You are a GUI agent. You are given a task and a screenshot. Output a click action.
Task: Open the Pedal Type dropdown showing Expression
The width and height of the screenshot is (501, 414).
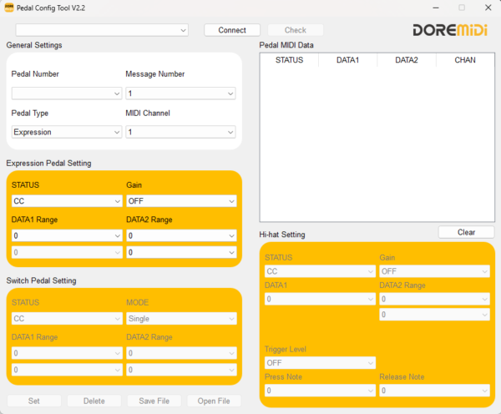tap(67, 132)
